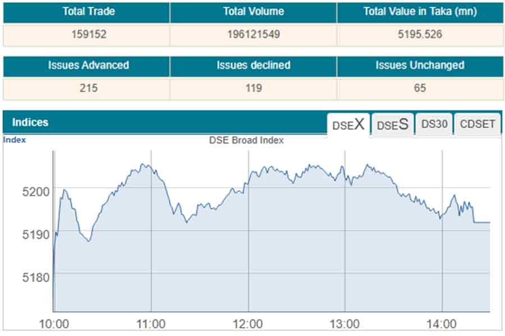This screenshot has width=505, height=336.
Task: Switch to the DSEX index tab
Action: [x=348, y=124]
